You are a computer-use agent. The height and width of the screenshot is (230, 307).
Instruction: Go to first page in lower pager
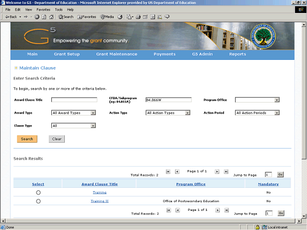click(x=168, y=210)
